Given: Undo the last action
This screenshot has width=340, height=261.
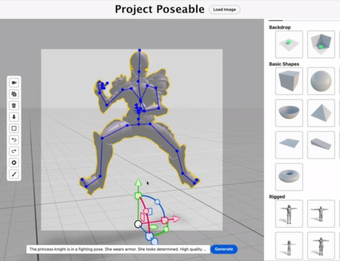Looking at the screenshot, I should (14, 140).
